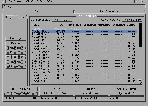Print the test results

click(x=56, y=89)
